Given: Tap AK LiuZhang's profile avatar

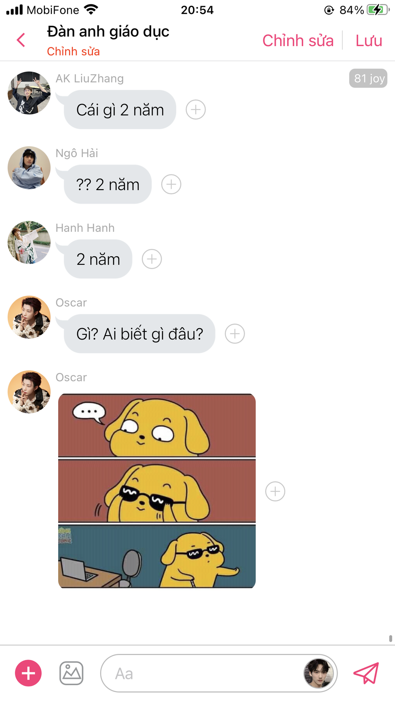Looking at the screenshot, I should point(29,93).
